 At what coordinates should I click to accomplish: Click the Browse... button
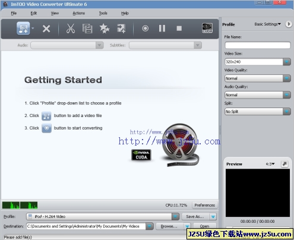(170, 226)
